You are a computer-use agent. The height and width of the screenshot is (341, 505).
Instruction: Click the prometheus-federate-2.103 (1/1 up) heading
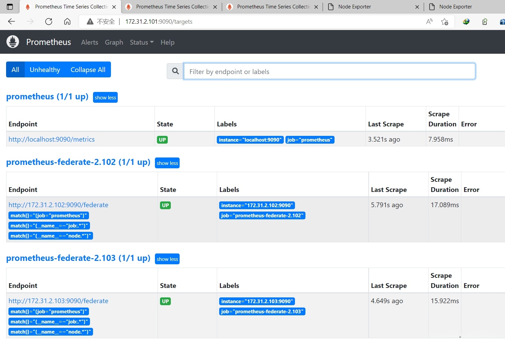(x=78, y=258)
